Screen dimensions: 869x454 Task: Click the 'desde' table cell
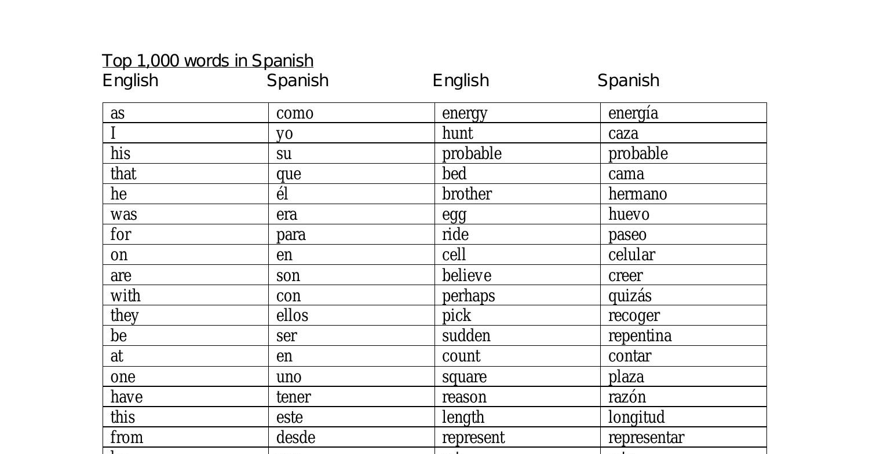(x=295, y=438)
